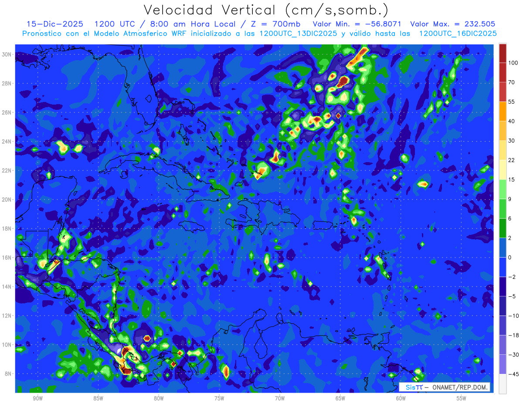Select the lavender colorbar band between -45 and -30
523x404 pixels.
point(503,364)
